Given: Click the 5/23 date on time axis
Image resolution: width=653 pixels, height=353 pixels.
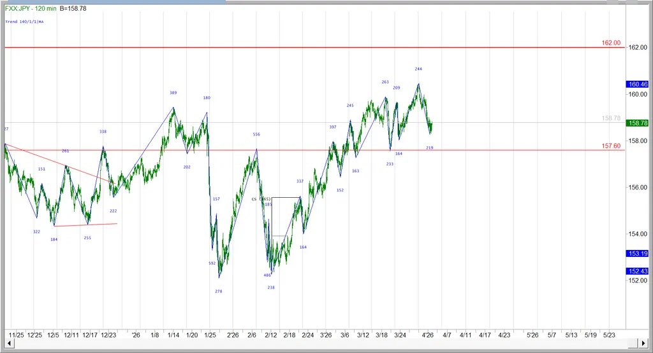Looking at the screenshot, I should pyautogui.click(x=609, y=335).
